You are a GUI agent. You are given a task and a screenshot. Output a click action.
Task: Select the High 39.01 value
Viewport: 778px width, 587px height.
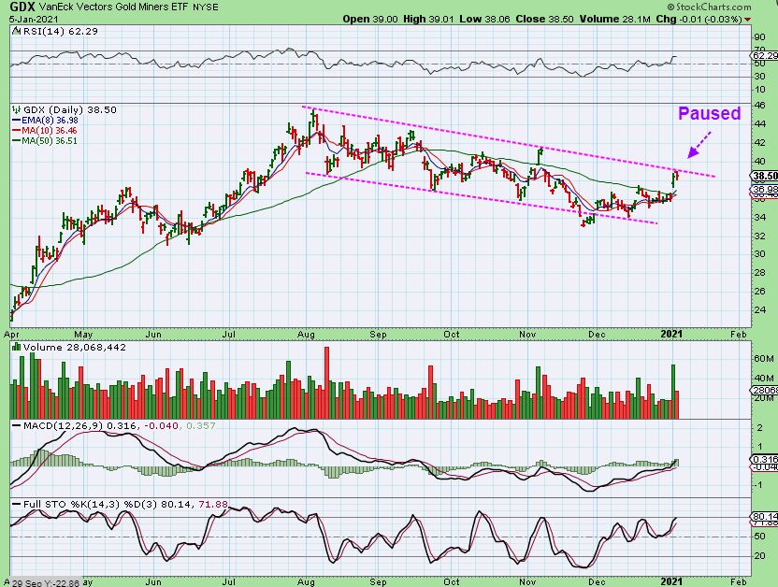pos(428,19)
